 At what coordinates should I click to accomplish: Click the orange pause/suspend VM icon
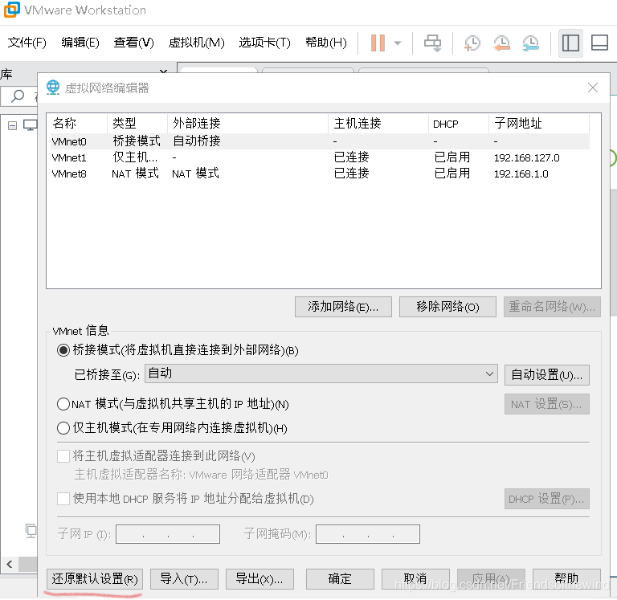pos(378,43)
